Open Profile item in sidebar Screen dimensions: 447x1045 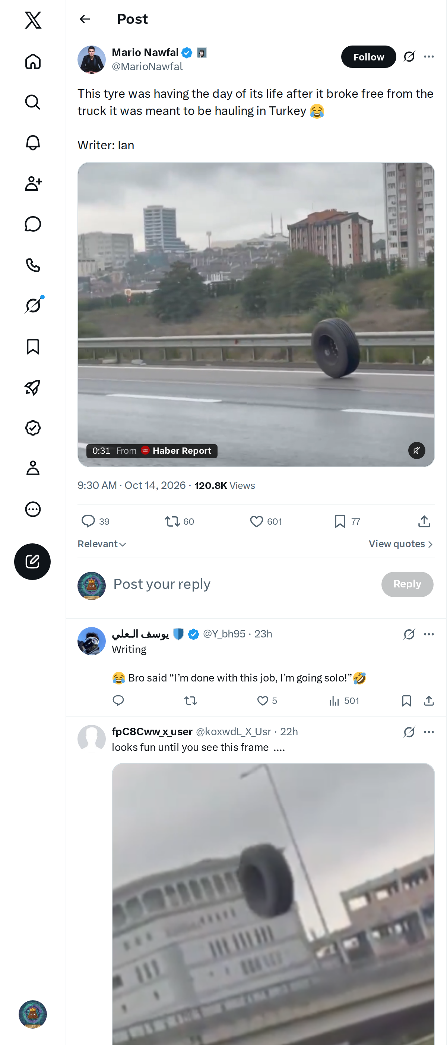pyautogui.click(x=33, y=468)
